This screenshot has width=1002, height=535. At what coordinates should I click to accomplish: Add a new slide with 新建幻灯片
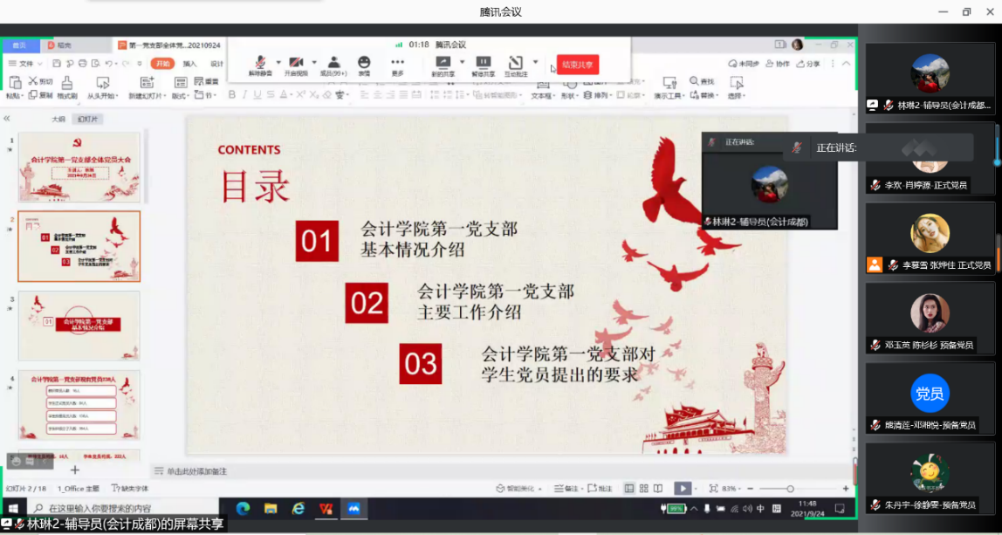pos(148,88)
